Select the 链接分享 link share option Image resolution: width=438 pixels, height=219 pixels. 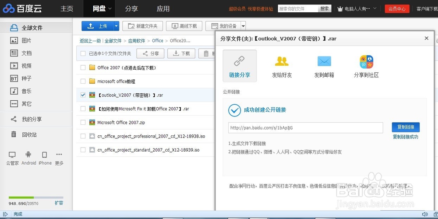coord(240,66)
